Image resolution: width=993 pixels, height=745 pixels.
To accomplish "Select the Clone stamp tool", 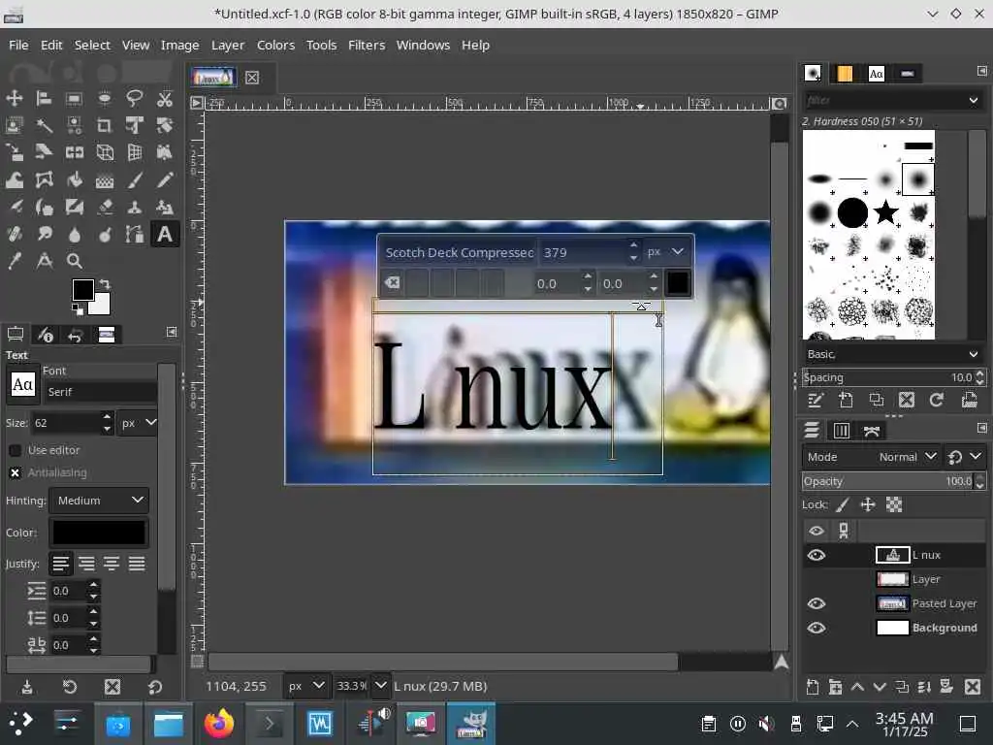I will click(134, 208).
